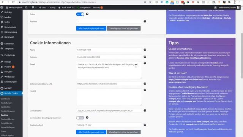This screenshot has height=137, width=243.
Task: Click lower Zurückgehen ohne zu speichern button
Action: click(124, 132)
